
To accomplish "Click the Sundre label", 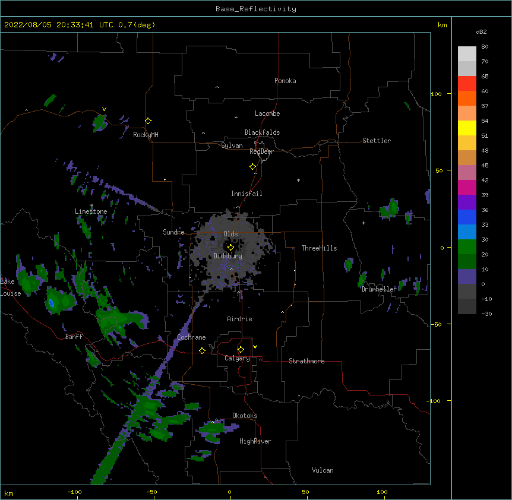I will (x=173, y=232).
